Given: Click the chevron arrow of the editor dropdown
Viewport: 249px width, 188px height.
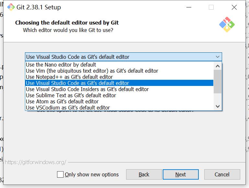Looking at the screenshot, I should coord(218,57).
